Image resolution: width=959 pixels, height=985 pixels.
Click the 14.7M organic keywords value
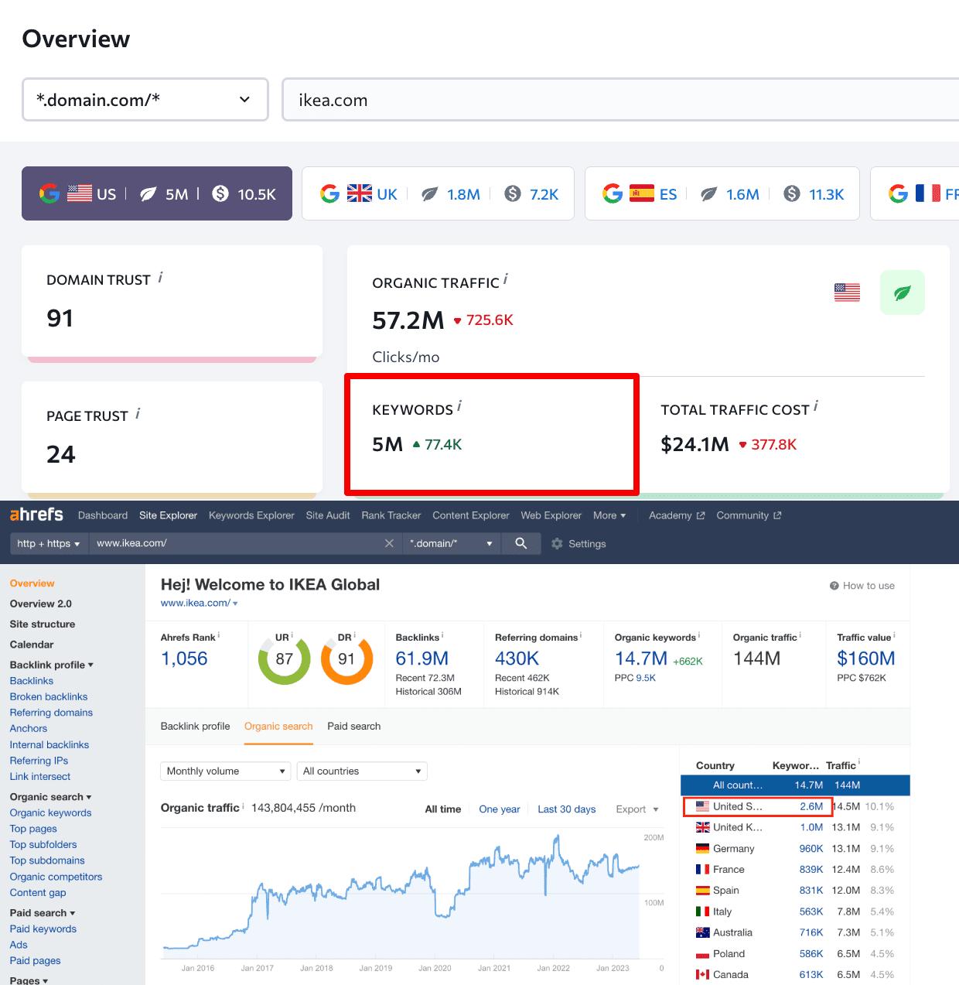pos(641,658)
